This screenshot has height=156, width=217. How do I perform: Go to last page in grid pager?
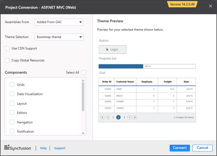[135, 117]
